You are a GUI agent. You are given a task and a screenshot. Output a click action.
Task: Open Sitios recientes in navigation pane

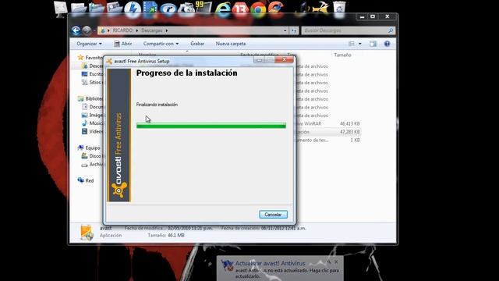(x=92, y=82)
